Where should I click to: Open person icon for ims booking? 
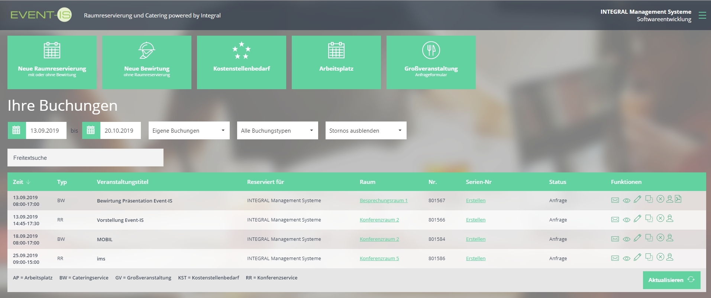(x=670, y=257)
